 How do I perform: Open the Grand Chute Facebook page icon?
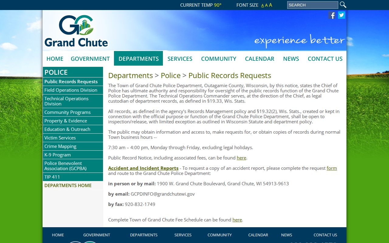tap(332, 15)
